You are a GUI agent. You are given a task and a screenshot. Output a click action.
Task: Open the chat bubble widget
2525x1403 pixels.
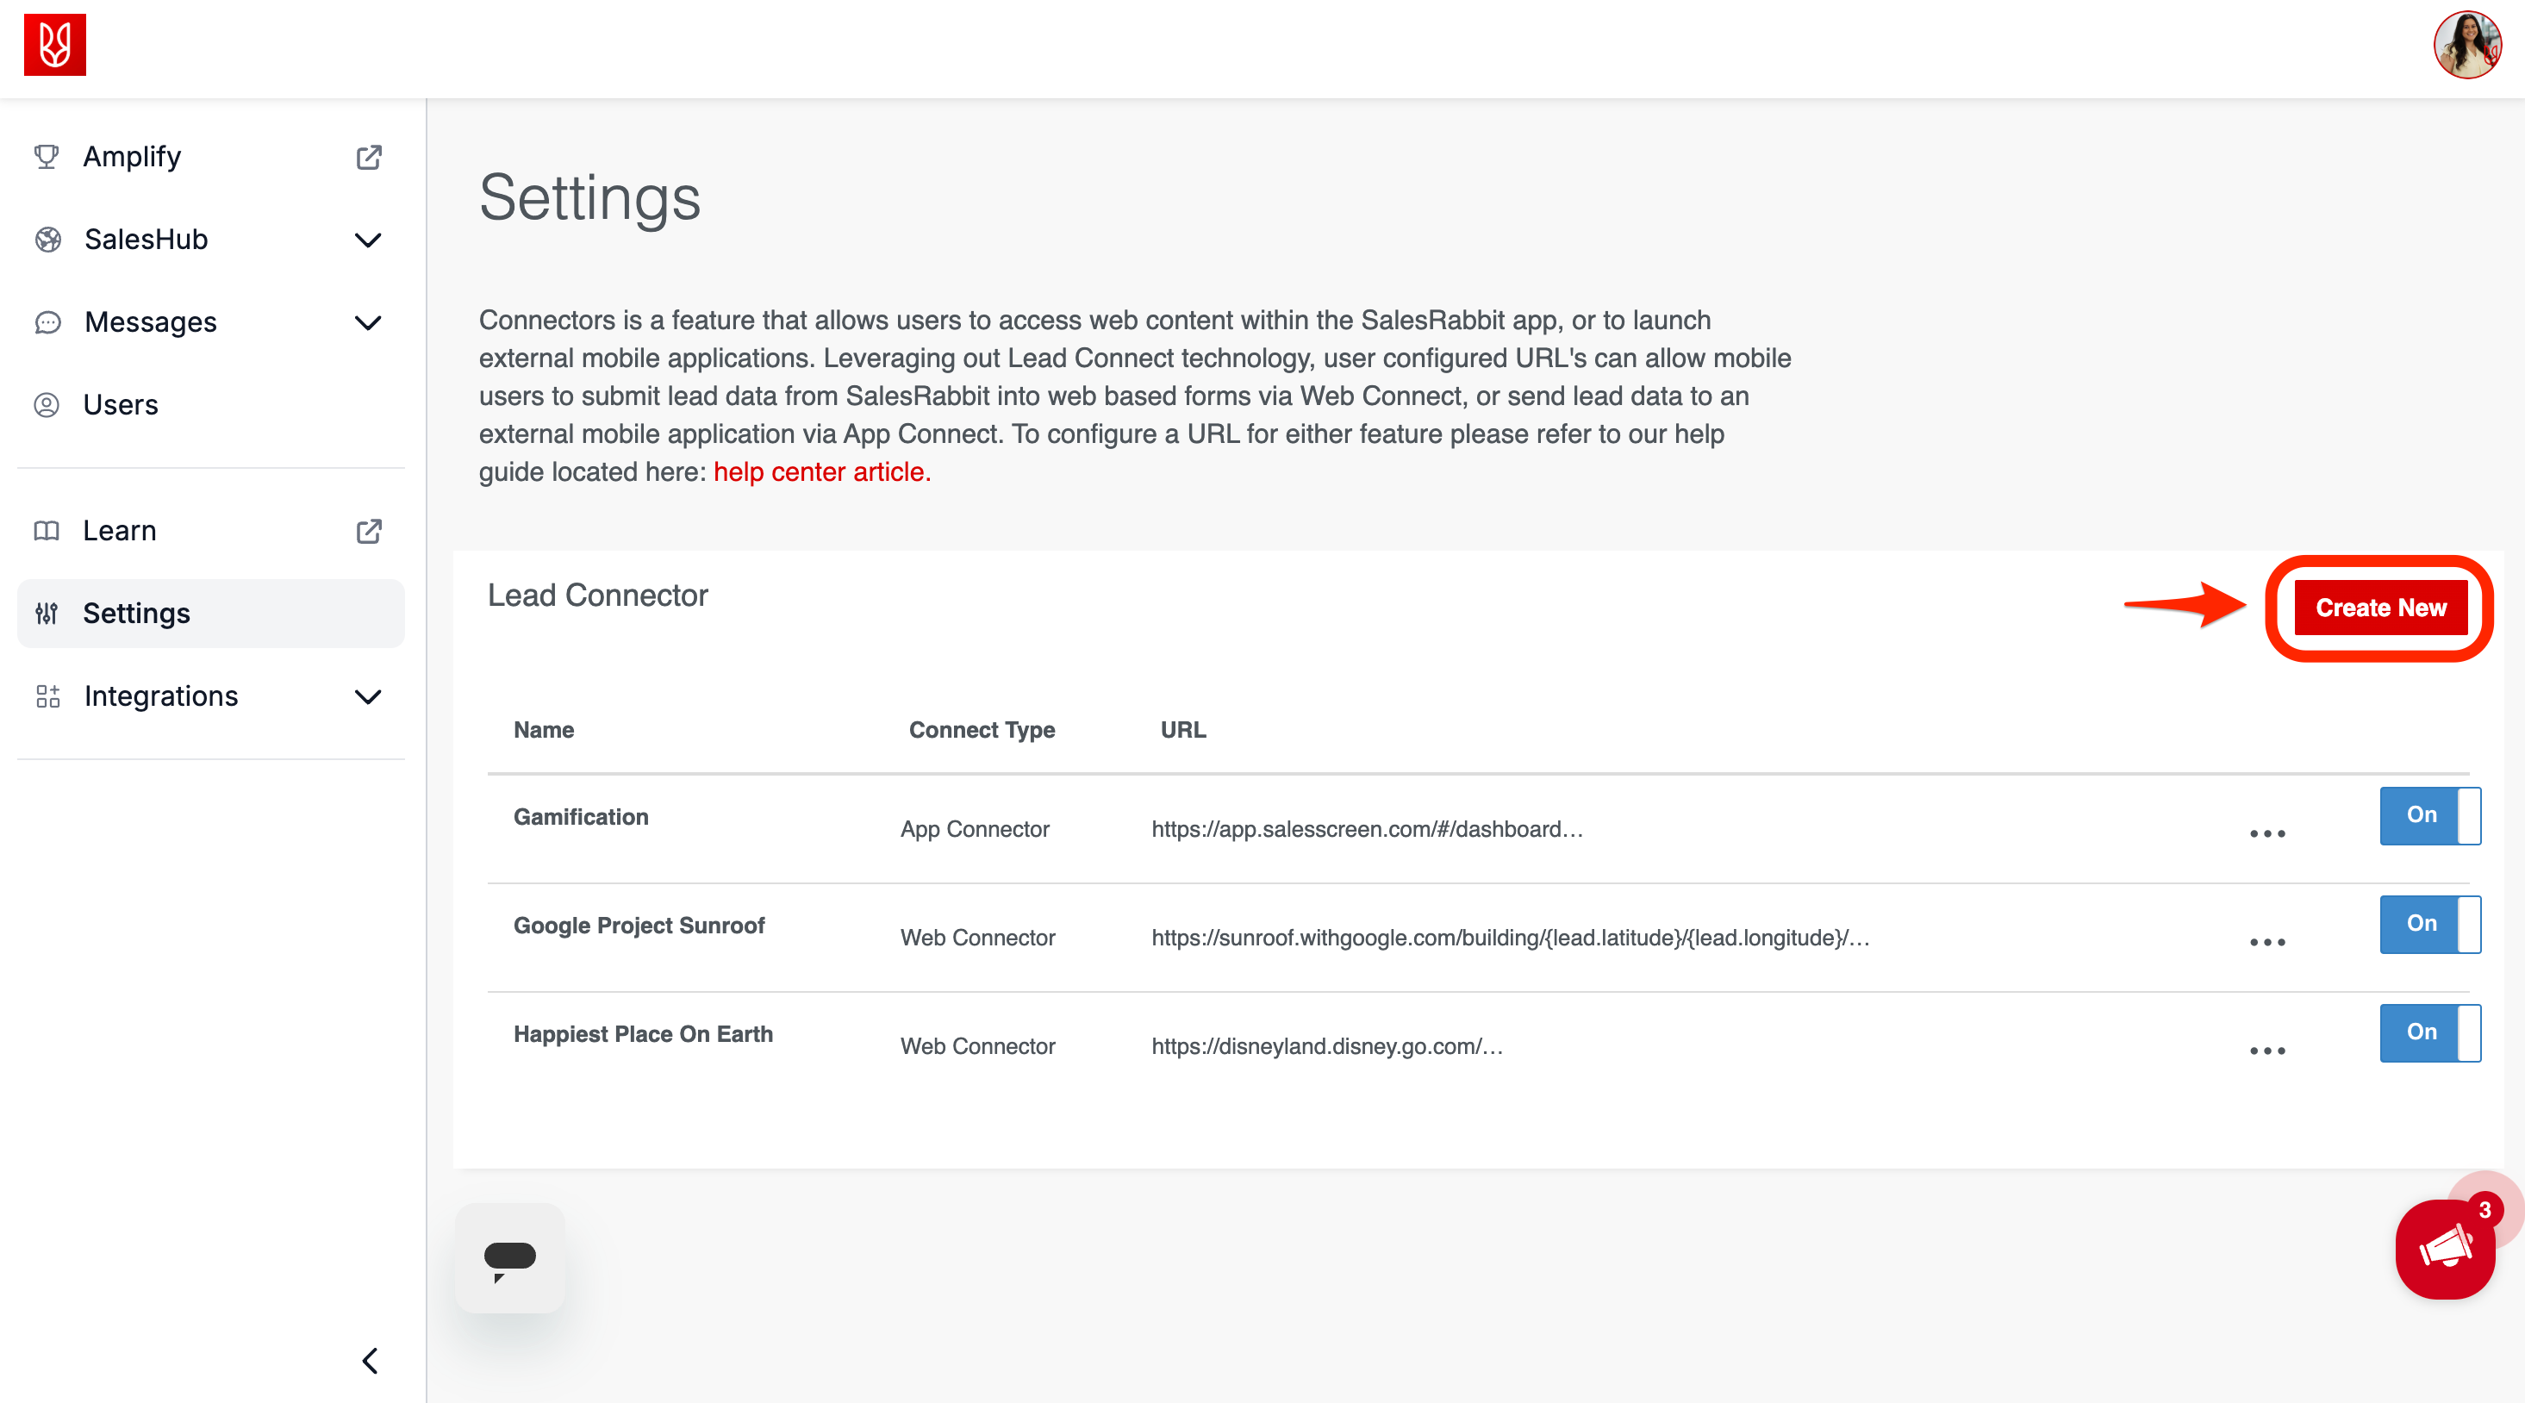pyautogui.click(x=509, y=1258)
